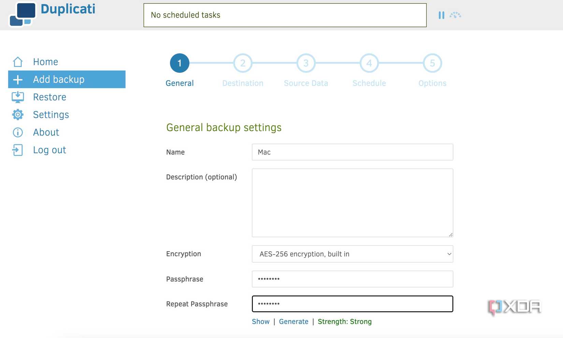563x338 pixels.
Task: Jump to step 3 Source Data
Action: click(306, 63)
